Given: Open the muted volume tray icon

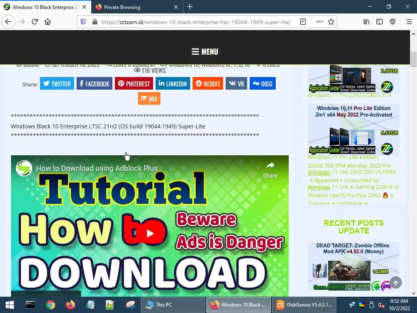Looking at the screenshot, I should (x=381, y=305).
